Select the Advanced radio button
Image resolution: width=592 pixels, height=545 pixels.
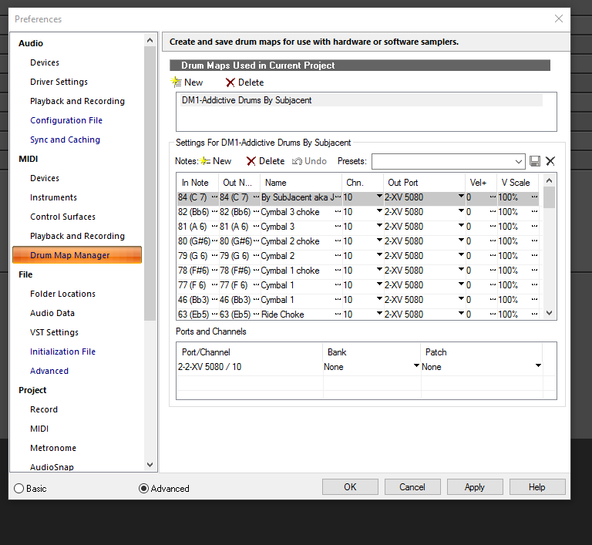coord(143,488)
